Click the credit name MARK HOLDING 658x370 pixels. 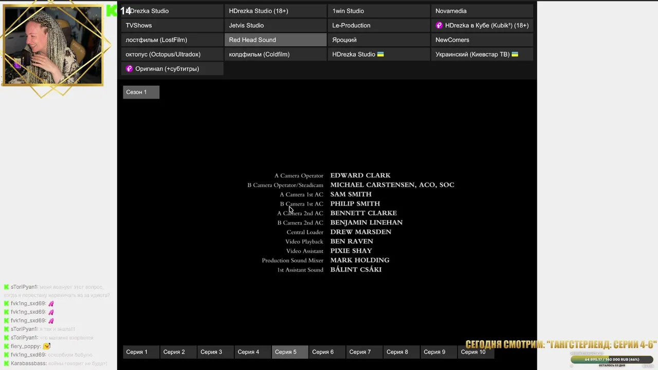tap(360, 260)
